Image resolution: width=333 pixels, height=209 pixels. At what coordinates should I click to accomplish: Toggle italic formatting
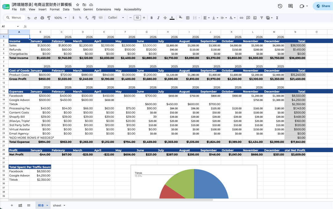pos(158,18)
